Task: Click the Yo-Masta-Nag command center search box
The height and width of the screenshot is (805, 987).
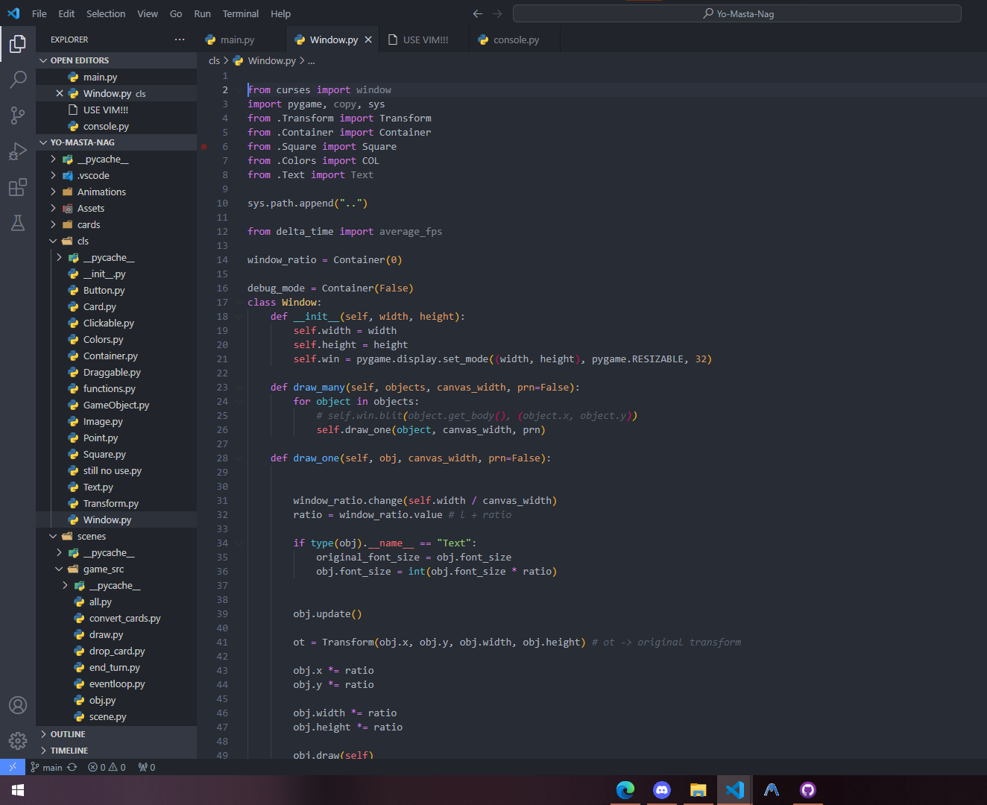Action: [737, 13]
